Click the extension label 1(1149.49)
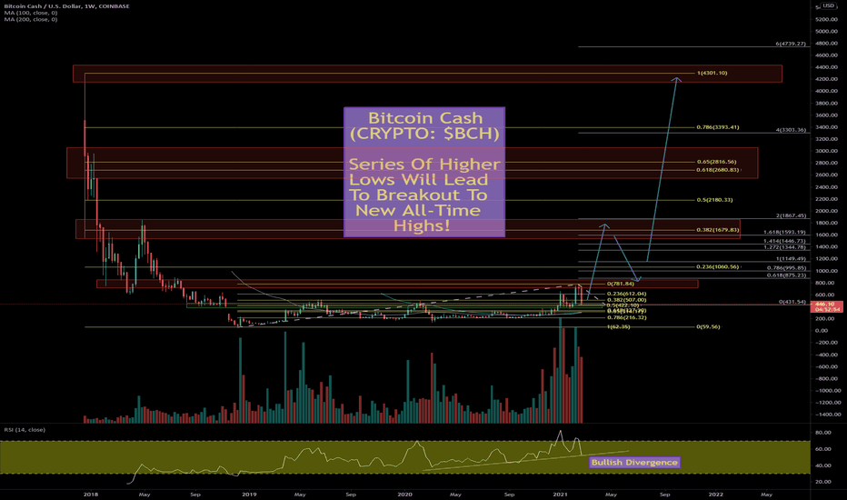847x500 pixels. tap(791, 258)
